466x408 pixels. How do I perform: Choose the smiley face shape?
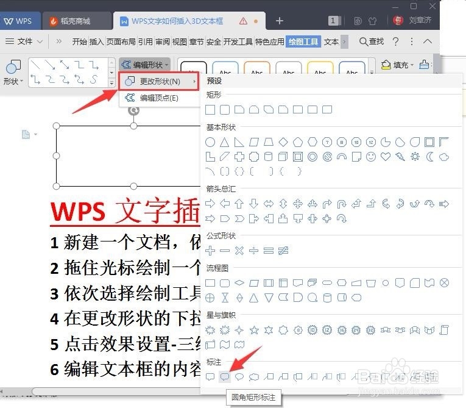pyautogui.click(x=371, y=157)
